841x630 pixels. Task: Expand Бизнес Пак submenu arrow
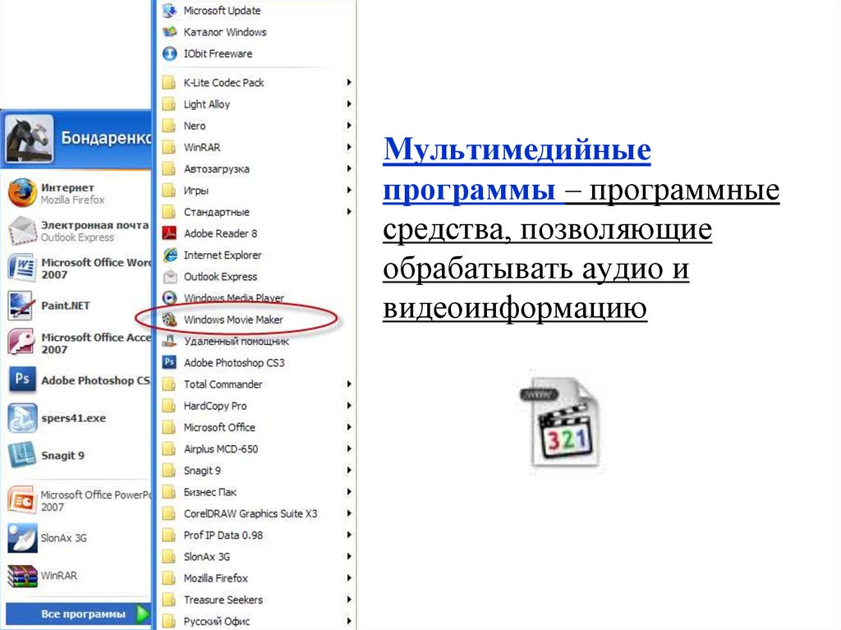point(348,491)
